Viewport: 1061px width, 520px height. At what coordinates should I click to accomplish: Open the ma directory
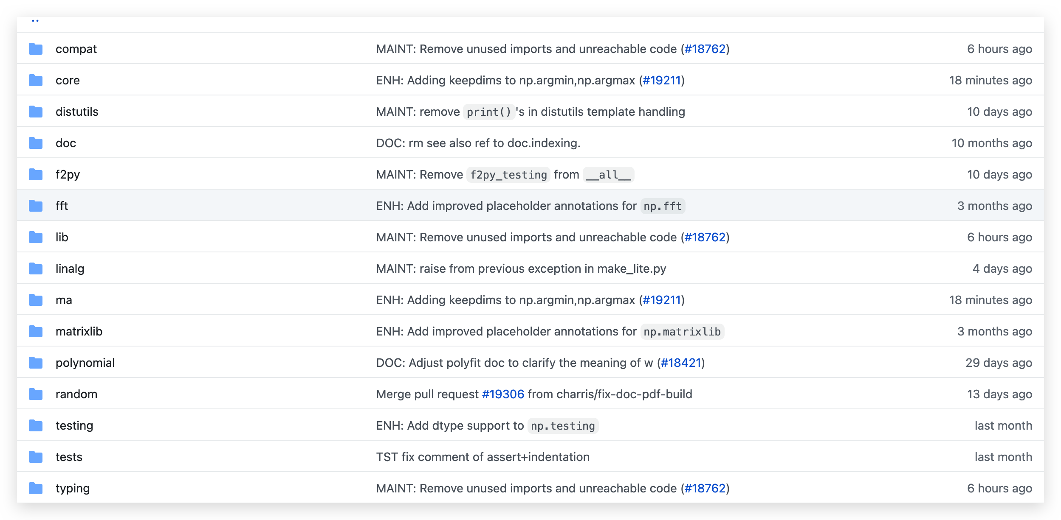tap(64, 300)
